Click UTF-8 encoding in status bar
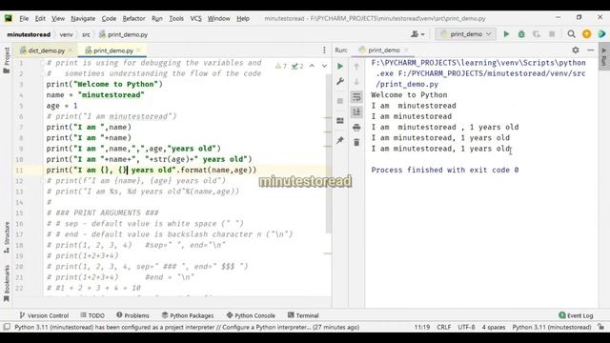This screenshot has width=610, height=343. pos(466,327)
